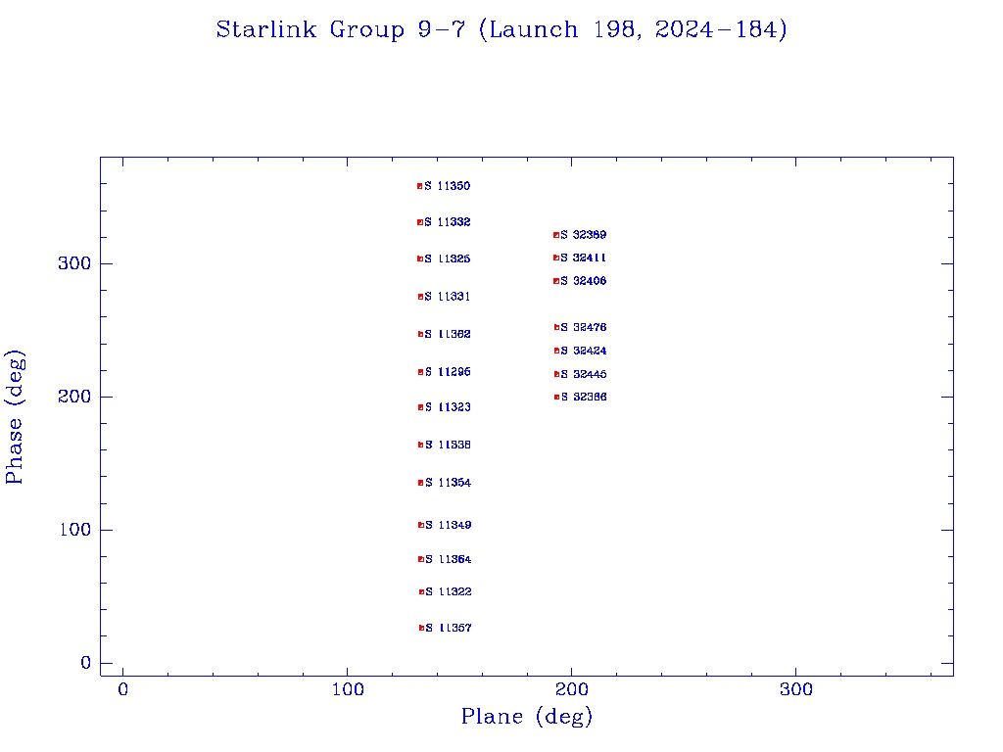Click the red marker next to S 32445
The width and height of the screenshot is (1003, 752).
(x=556, y=374)
